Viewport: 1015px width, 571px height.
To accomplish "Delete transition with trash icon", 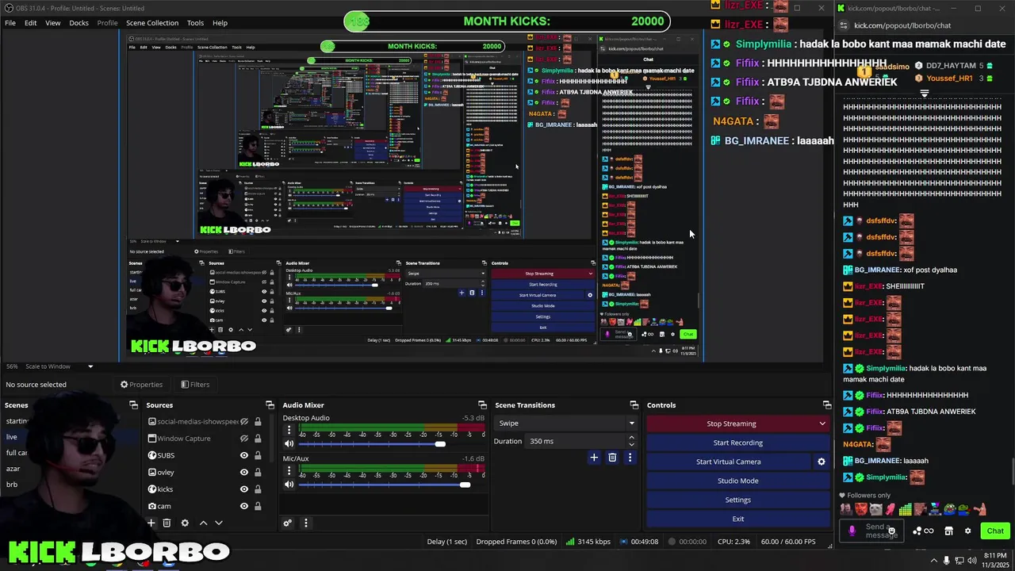I will click(x=612, y=457).
